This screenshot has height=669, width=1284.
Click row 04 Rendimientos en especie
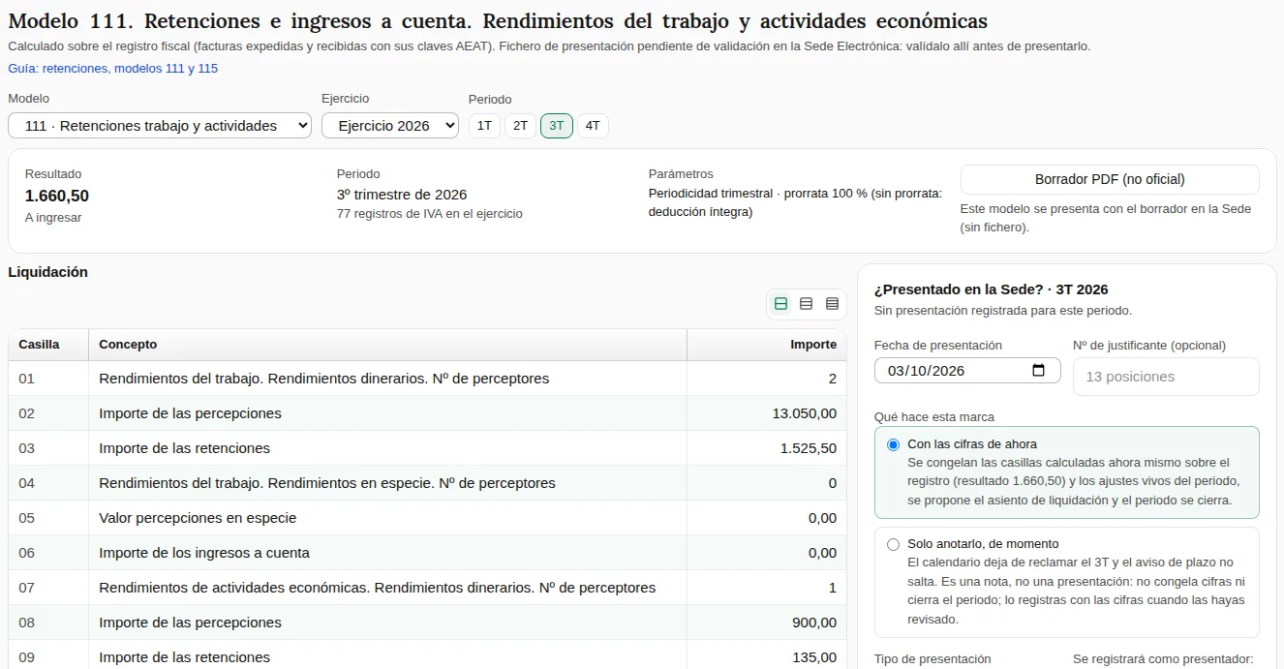pos(427,483)
